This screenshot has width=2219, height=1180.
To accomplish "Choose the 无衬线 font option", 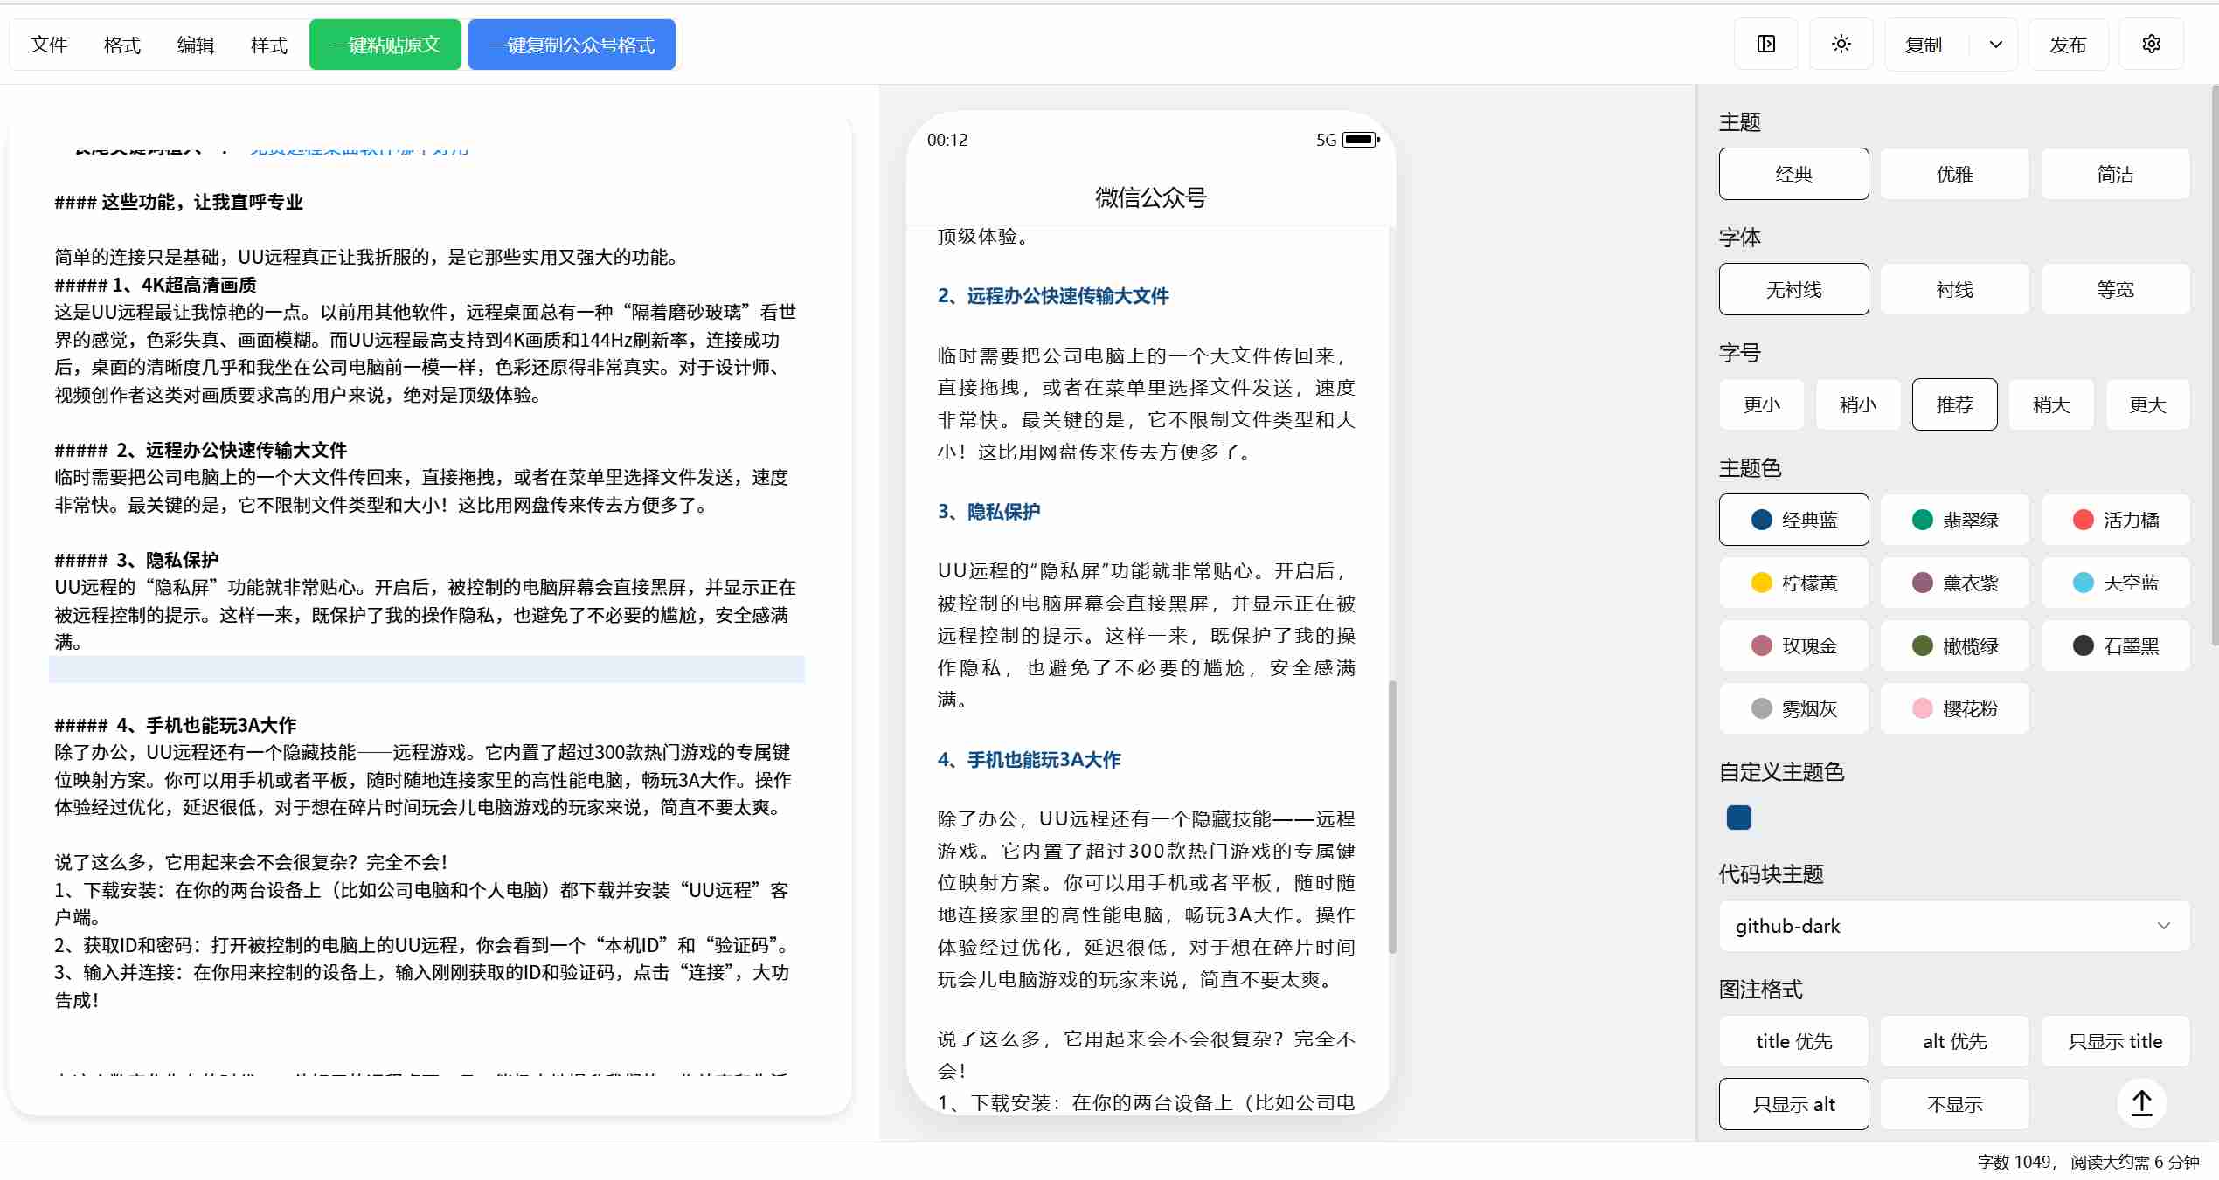I will [1793, 289].
